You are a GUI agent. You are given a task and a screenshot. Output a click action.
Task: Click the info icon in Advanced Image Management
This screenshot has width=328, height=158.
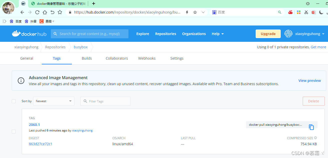[21, 81]
